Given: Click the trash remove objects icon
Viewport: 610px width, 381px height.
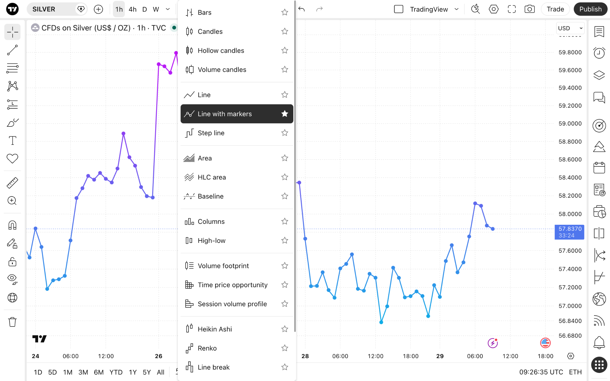Looking at the screenshot, I should [13, 322].
